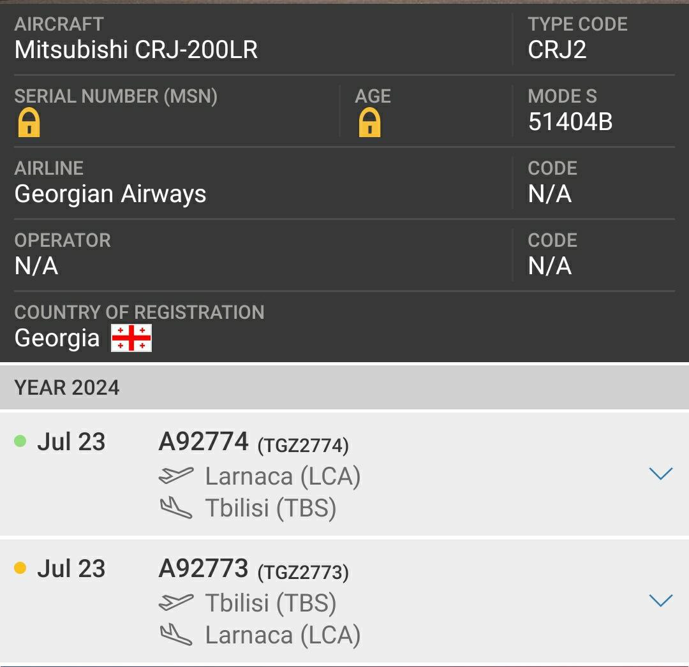Image resolution: width=689 pixels, height=667 pixels.
Task: Click the Georgia flag icon
Action: [x=131, y=338]
